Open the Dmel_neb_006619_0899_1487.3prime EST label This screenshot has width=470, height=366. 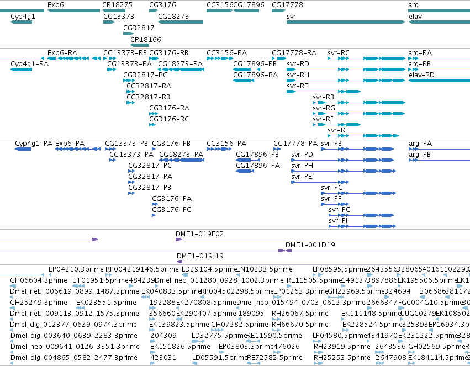point(75,291)
